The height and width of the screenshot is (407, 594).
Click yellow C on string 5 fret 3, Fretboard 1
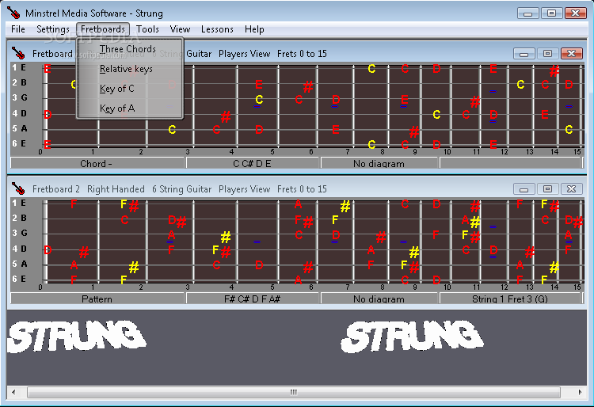pyautogui.click(x=172, y=130)
